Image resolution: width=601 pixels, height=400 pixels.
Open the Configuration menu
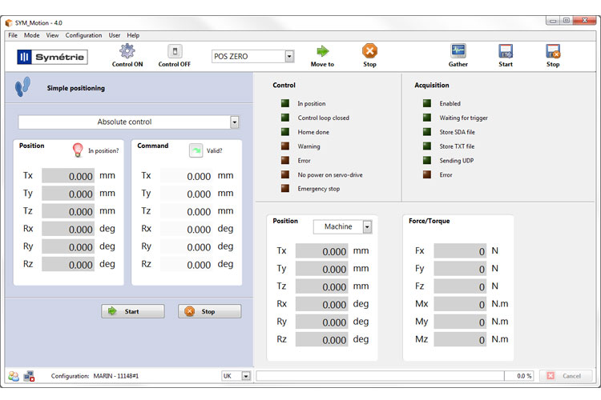pos(83,35)
